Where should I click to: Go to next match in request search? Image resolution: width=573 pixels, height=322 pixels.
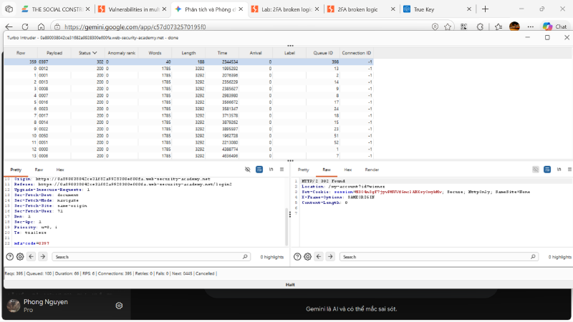43,257
